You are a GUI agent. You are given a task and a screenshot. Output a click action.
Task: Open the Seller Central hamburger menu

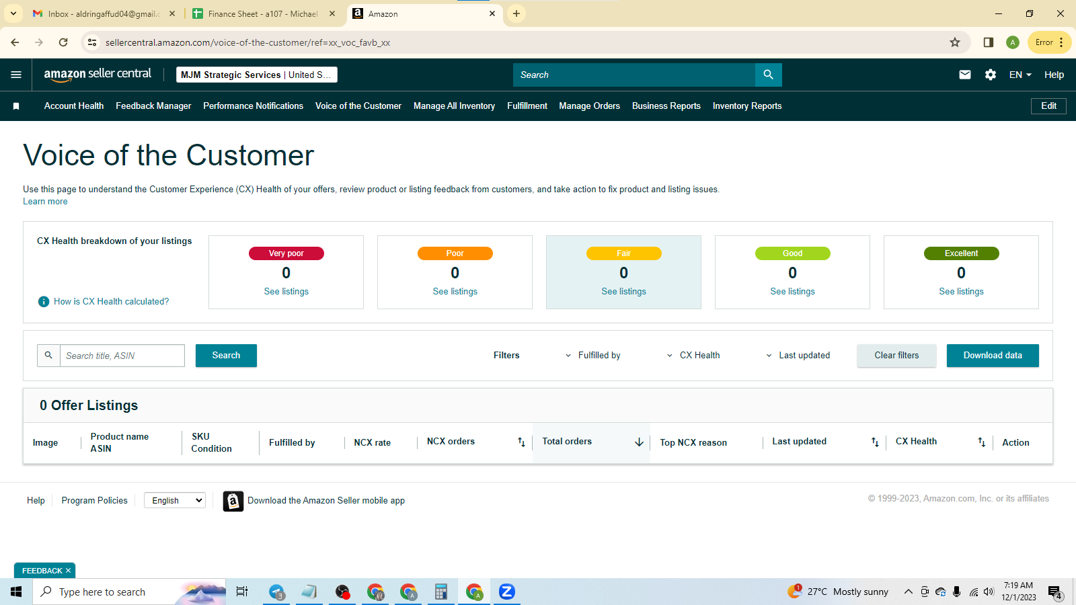click(x=16, y=75)
